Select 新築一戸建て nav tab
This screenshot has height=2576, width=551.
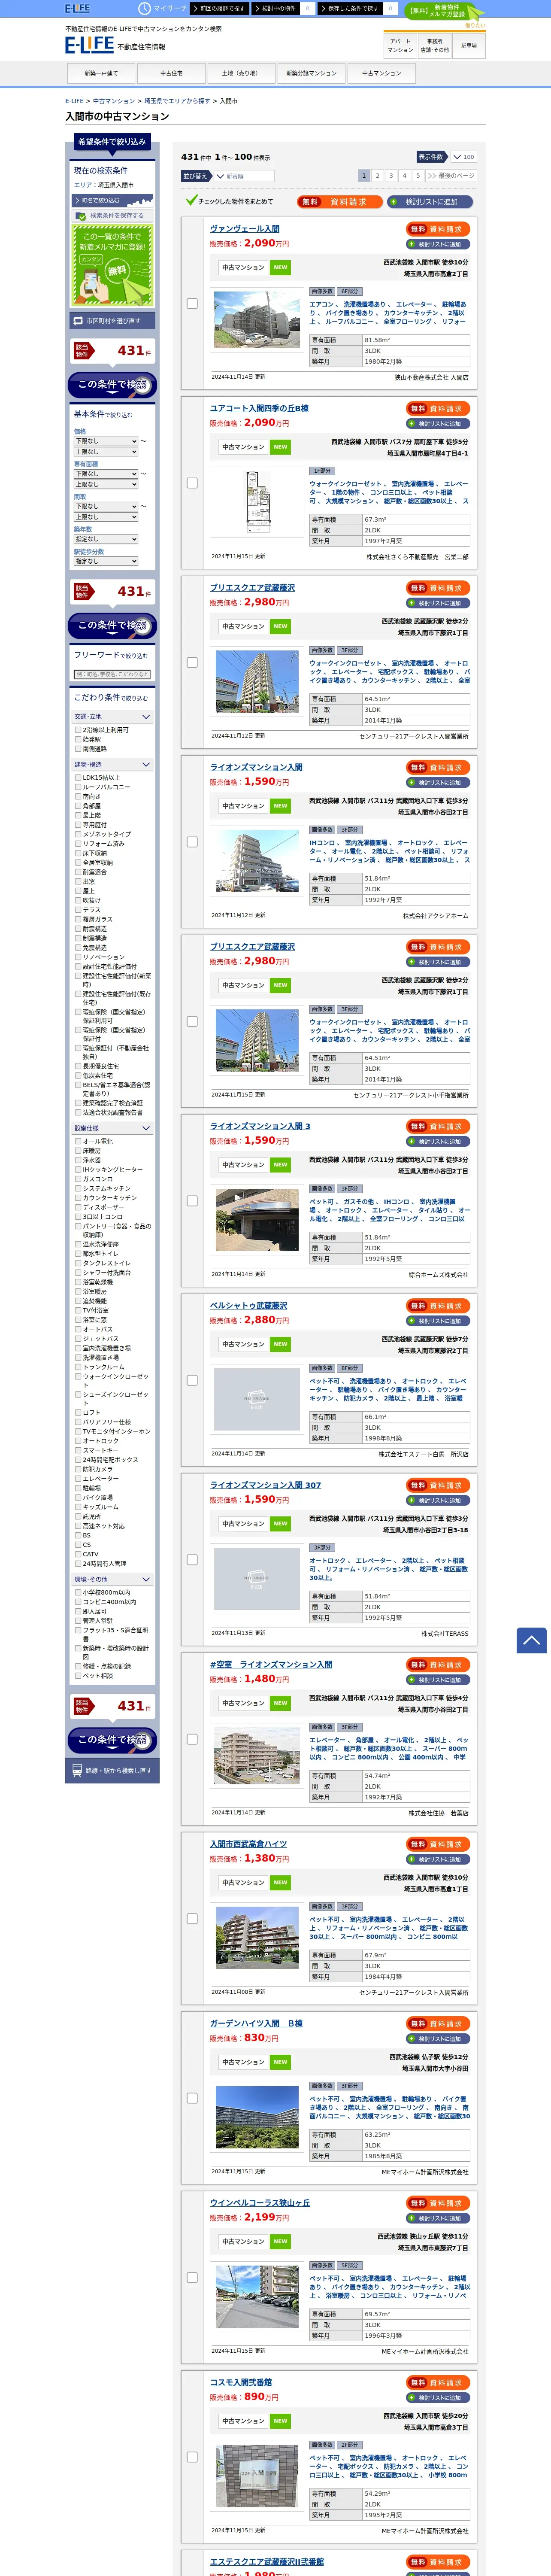(x=101, y=73)
